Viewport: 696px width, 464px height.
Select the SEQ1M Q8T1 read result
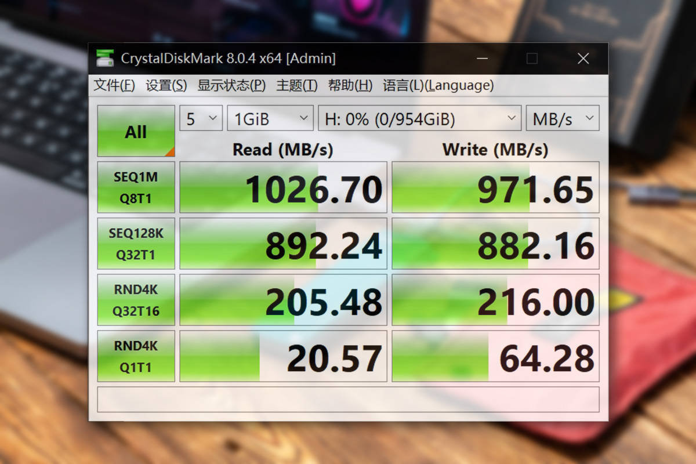coord(283,187)
